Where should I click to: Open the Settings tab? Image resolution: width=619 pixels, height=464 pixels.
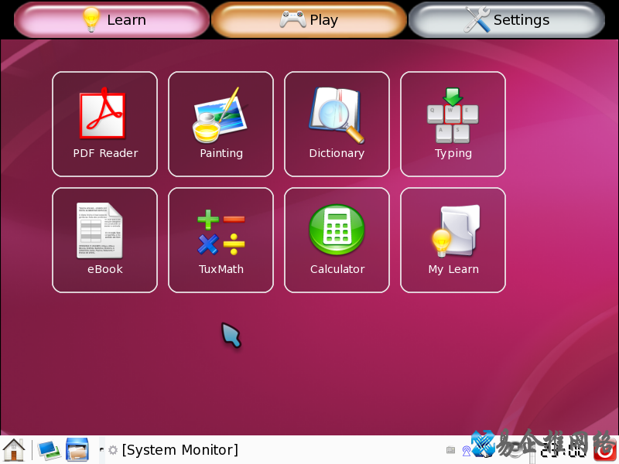507,20
